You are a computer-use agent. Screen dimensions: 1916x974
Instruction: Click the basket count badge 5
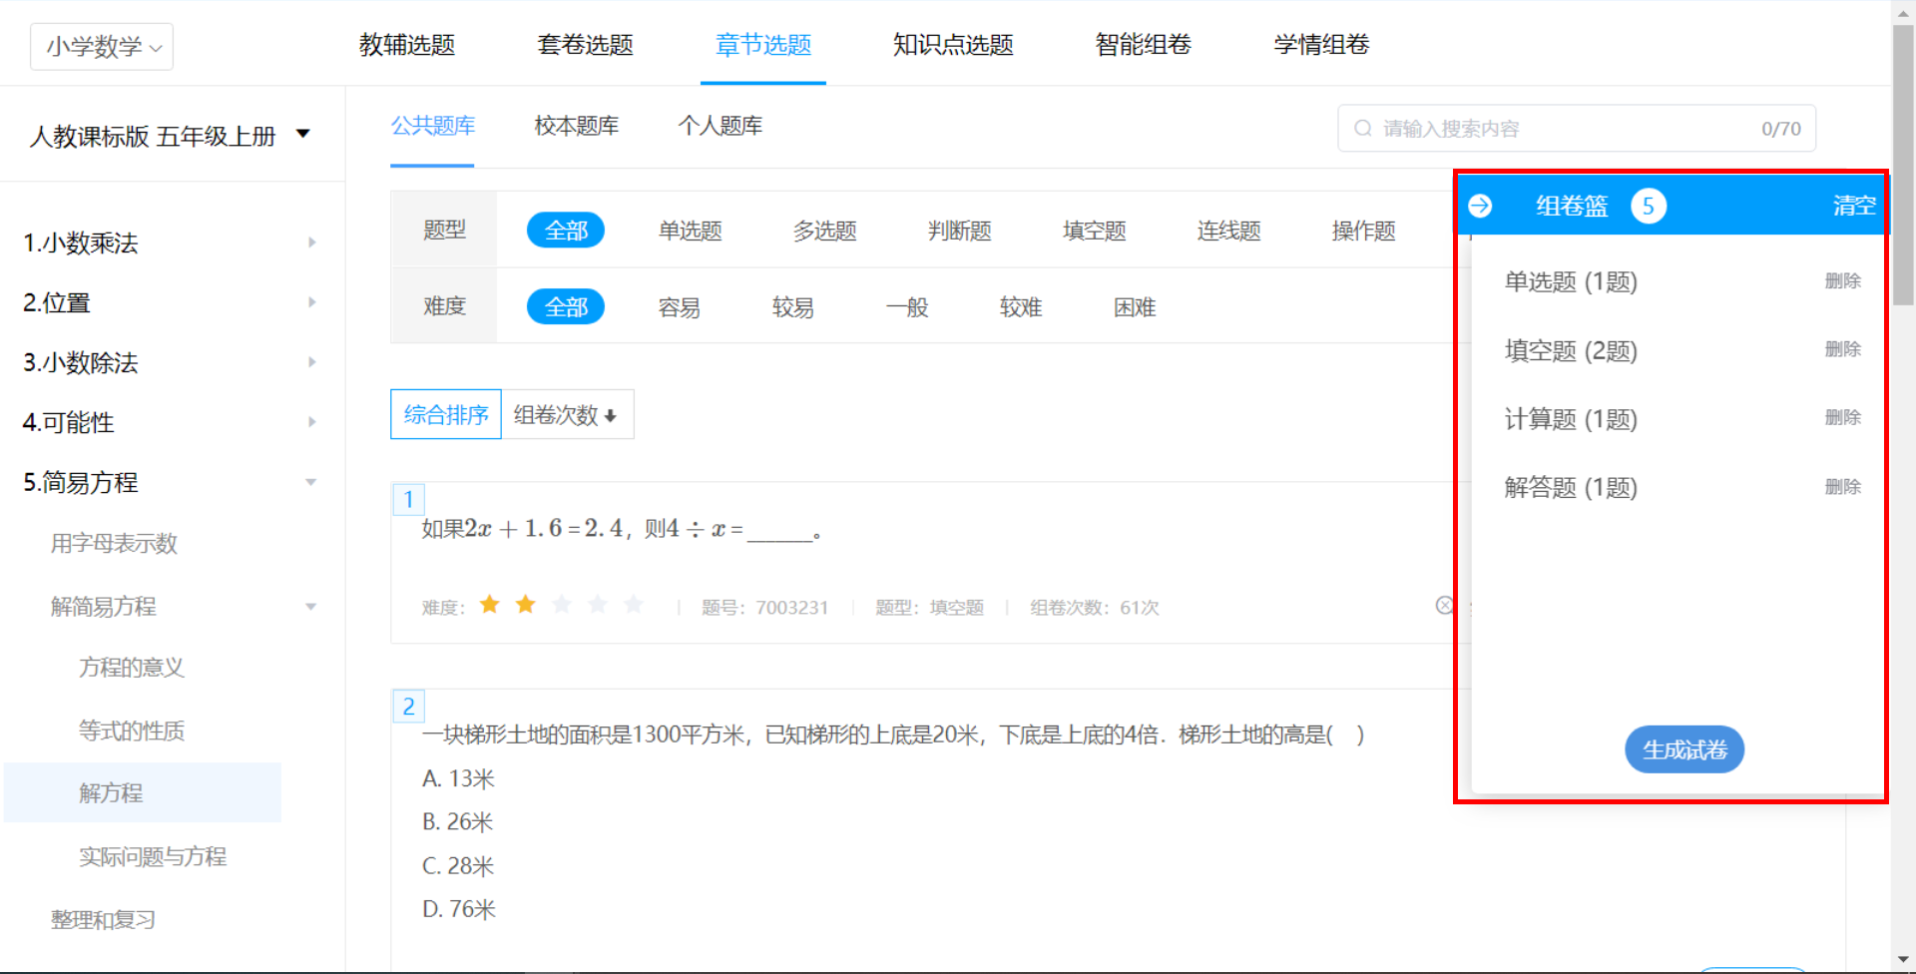tap(1648, 207)
